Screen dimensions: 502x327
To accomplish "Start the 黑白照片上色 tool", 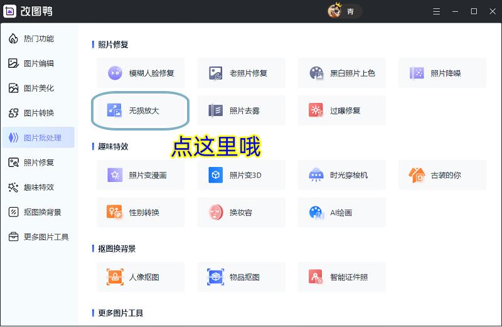I will click(x=341, y=73).
